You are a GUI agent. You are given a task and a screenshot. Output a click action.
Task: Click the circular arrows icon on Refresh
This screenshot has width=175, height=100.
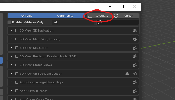pyautogui.click(x=116, y=16)
